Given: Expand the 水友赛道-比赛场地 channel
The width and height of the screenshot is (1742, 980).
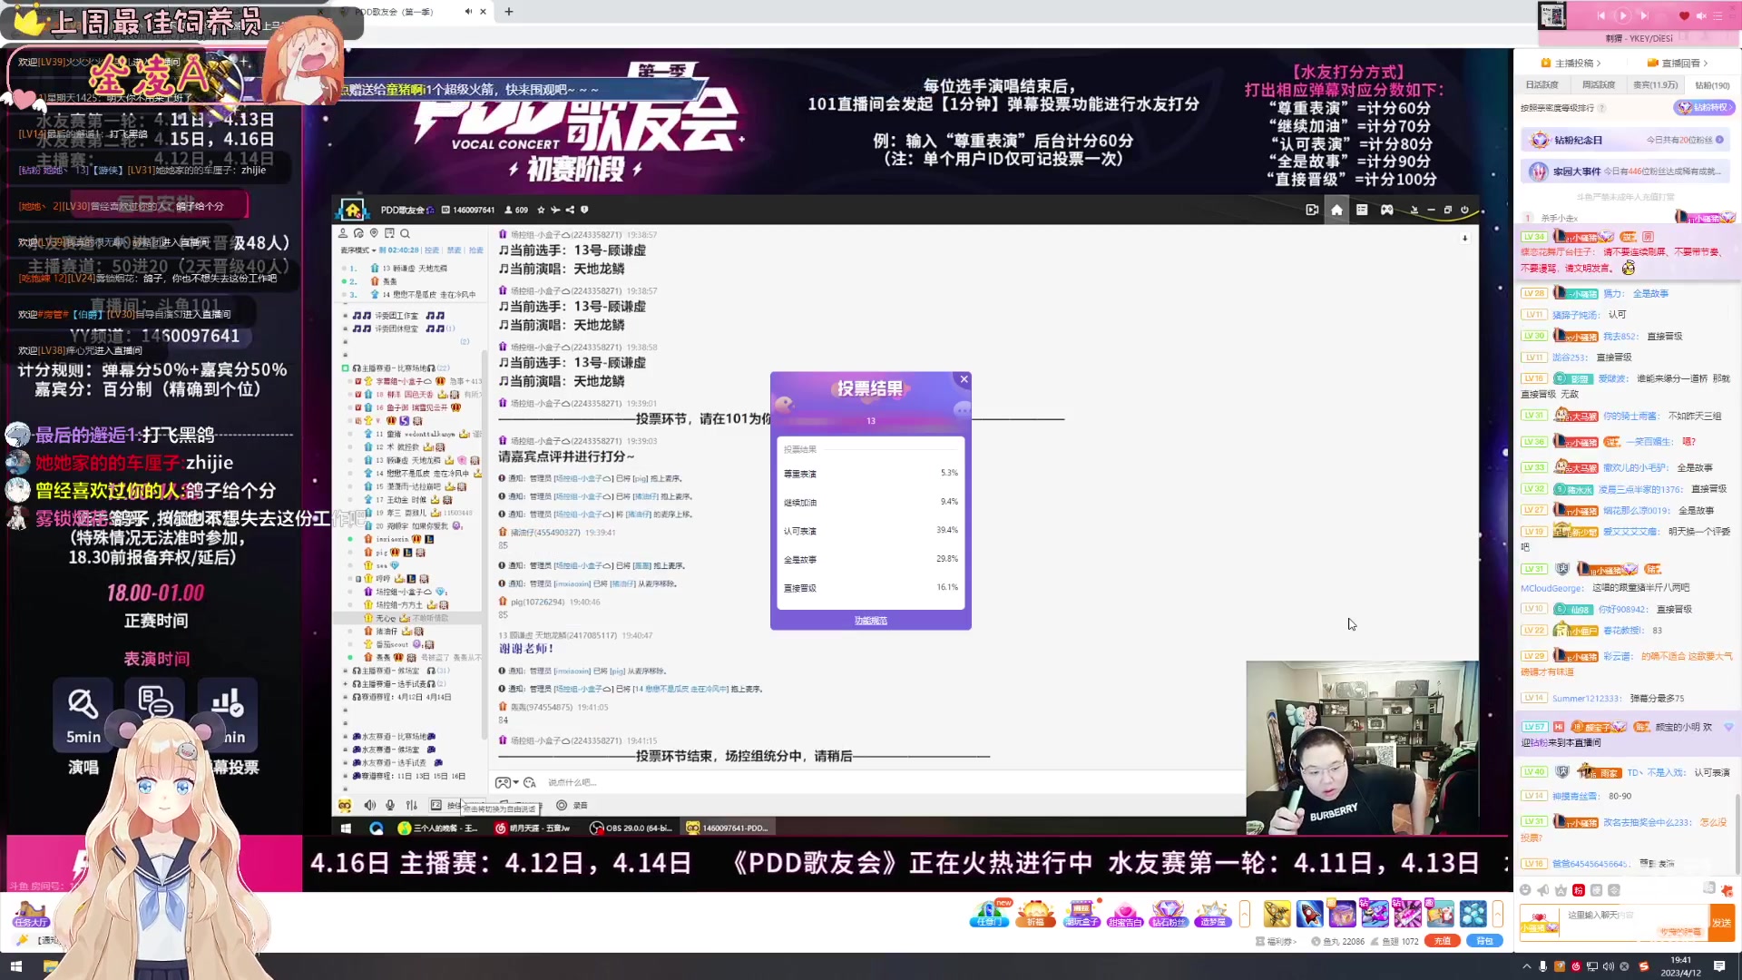Looking at the screenshot, I should (345, 737).
